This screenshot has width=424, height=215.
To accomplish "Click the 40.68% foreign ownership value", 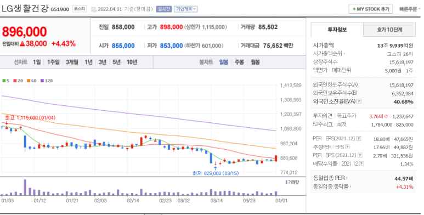I will [404, 101].
